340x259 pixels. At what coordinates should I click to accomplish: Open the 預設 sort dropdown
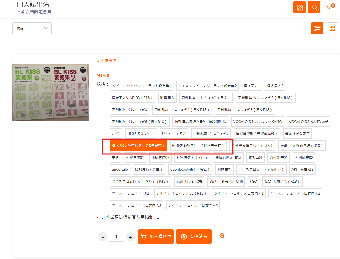click(x=32, y=28)
